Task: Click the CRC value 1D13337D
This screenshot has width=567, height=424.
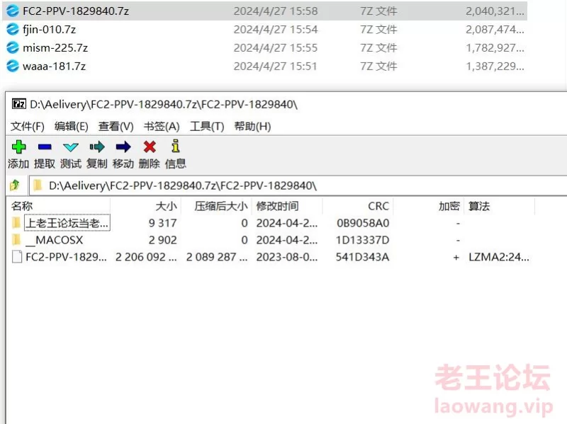Action: (x=363, y=240)
